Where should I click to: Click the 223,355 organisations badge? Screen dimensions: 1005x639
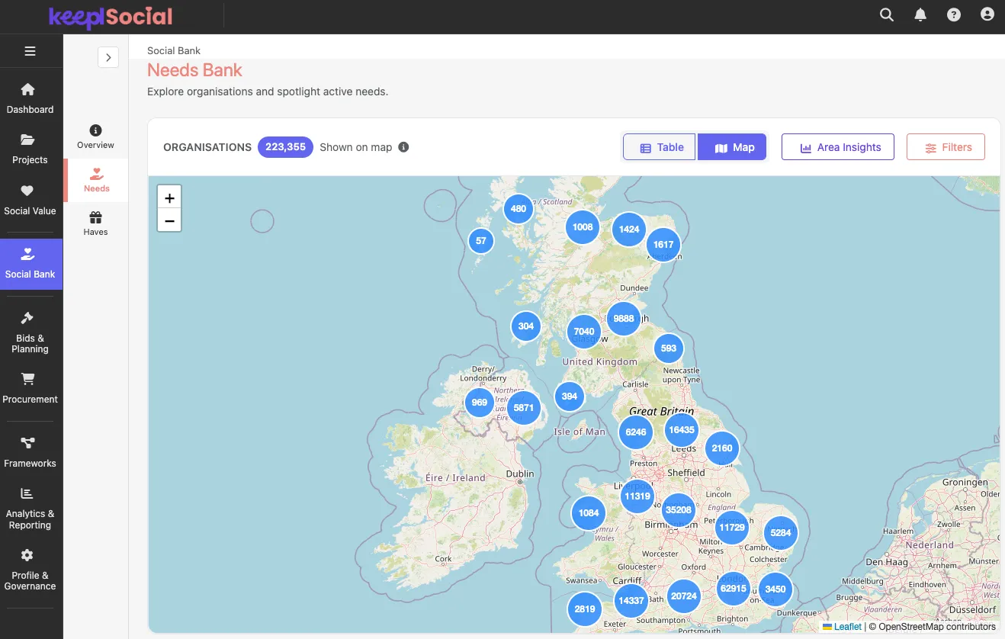285,147
